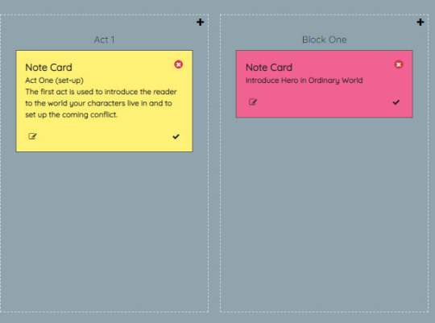Image resolution: width=435 pixels, height=323 pixels.
Task: Select the Act 1 column heading
Action: (104, 39)
